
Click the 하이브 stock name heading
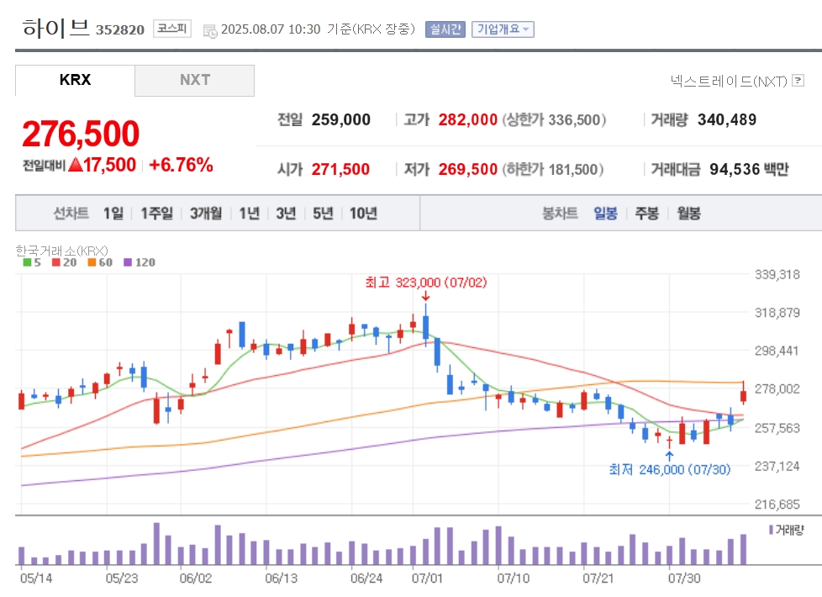pos(55,27)
